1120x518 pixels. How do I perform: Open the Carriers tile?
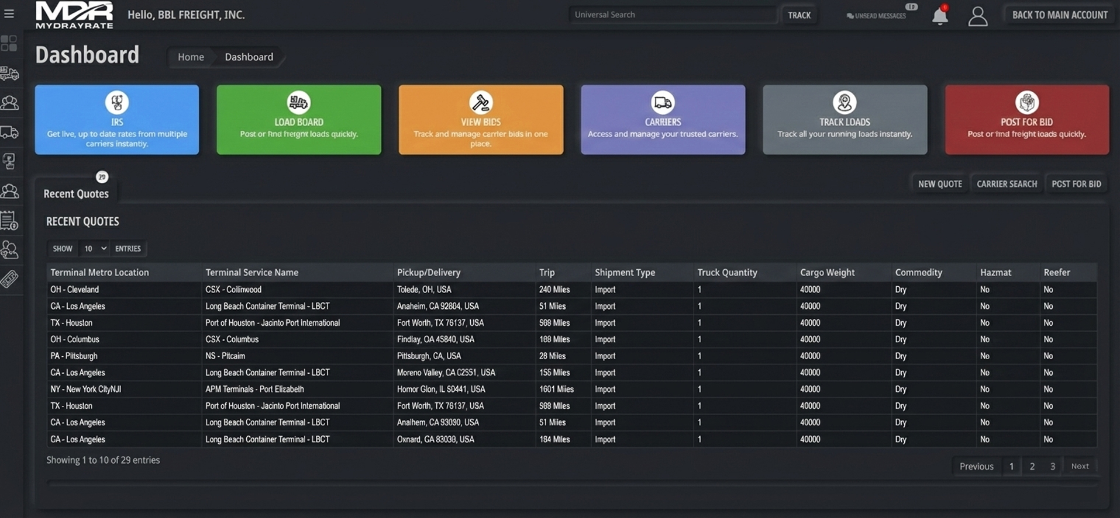(663, 120)
